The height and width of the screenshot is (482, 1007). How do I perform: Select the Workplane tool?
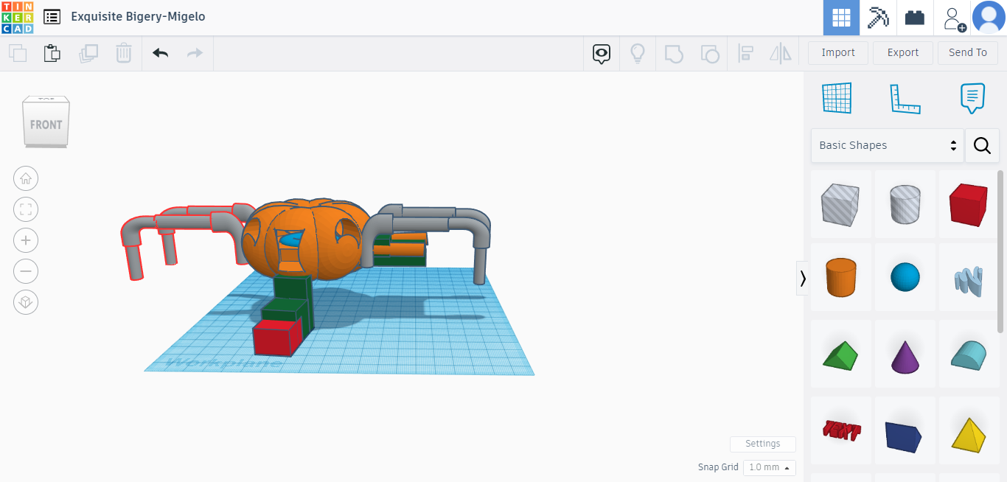coord(837,97)
